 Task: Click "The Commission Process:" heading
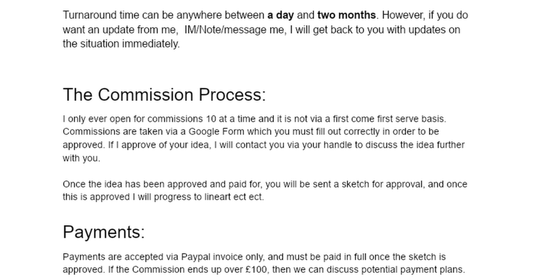[x=164, y=95]
